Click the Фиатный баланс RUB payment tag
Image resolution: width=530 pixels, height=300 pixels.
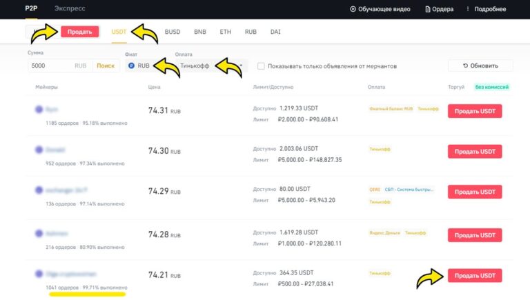[391, 109]
